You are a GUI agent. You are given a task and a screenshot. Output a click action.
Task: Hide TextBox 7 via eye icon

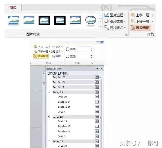click(97, 87)
